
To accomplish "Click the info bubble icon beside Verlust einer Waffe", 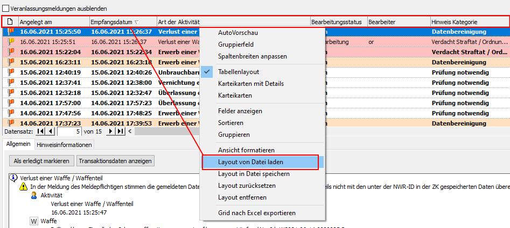I will [13, 178].
